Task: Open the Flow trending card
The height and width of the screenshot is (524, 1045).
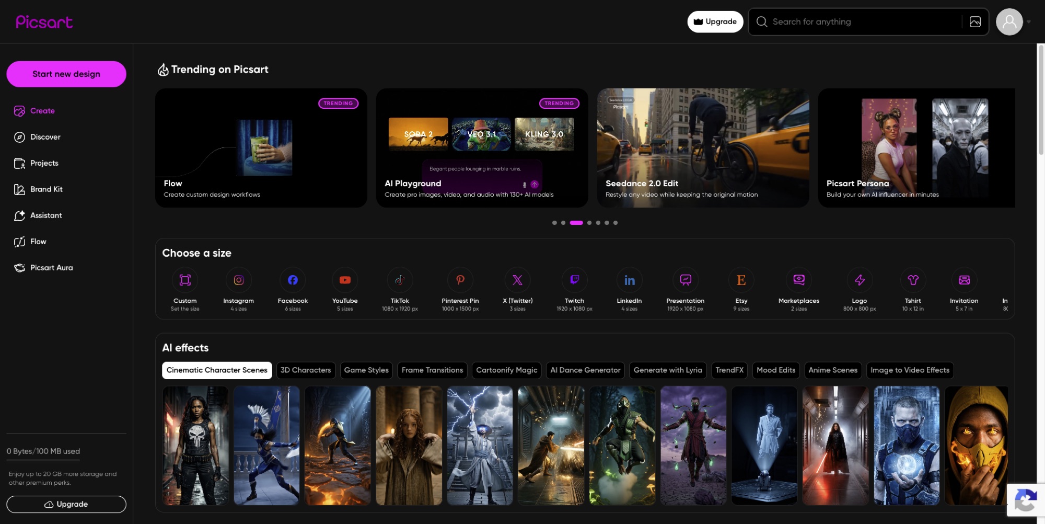Action: pos(261,148)
